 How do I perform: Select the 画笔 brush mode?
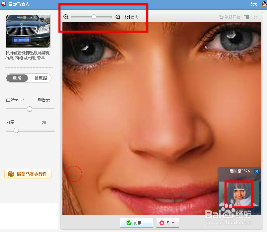[x=17, y=78]
